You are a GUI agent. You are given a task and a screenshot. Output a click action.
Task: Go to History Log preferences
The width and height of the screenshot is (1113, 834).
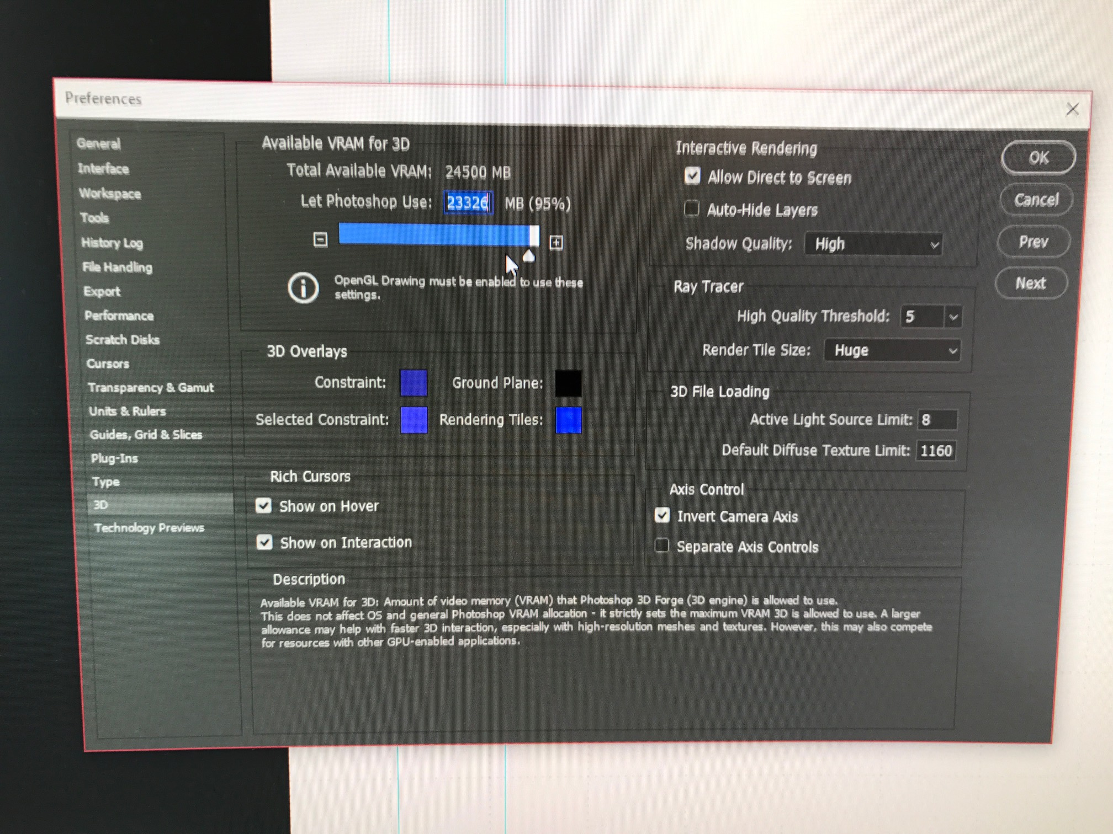(x=112, y=243)
